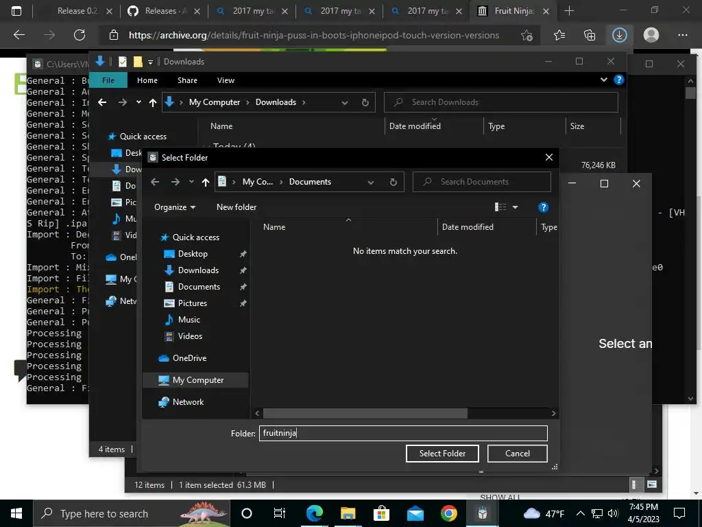Screen dimensions: 702x527
Task: Open Downloads address bar history dropdown
Action: pos(345,103)
